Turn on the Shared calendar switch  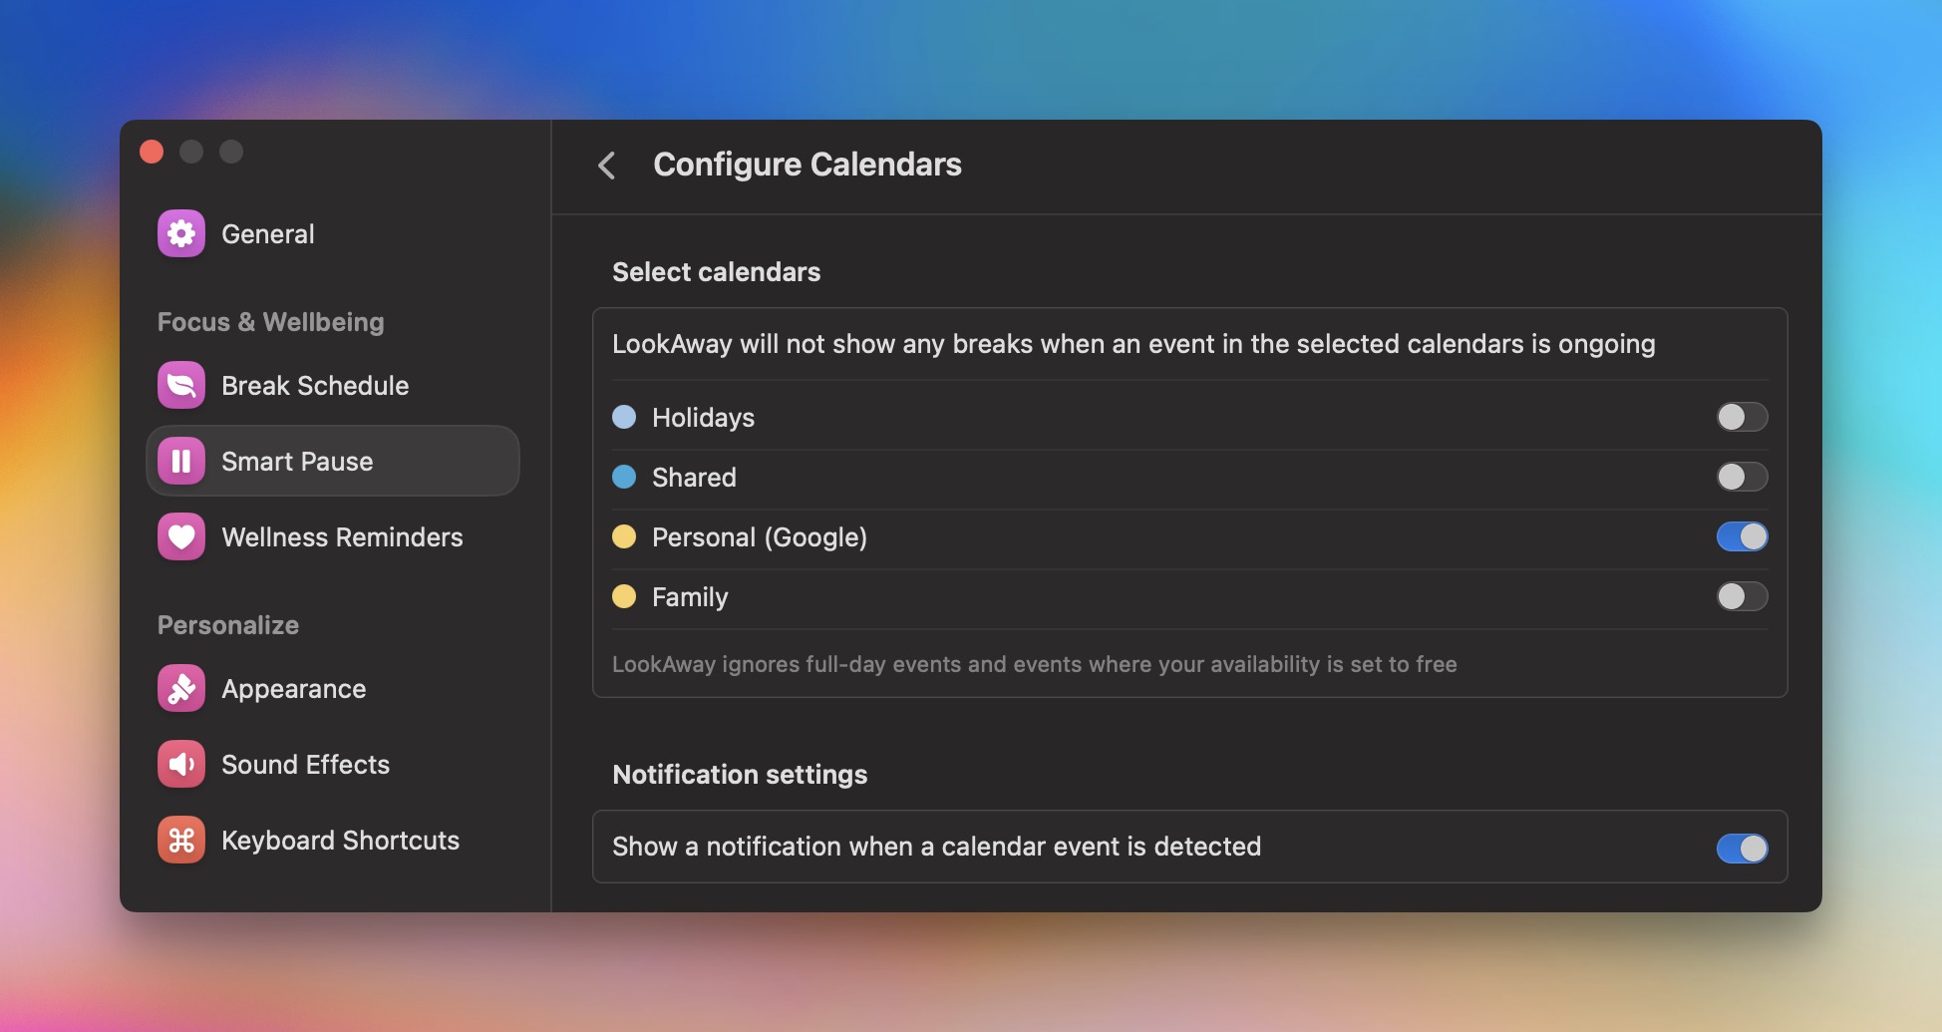click(x=1741, y=478)
